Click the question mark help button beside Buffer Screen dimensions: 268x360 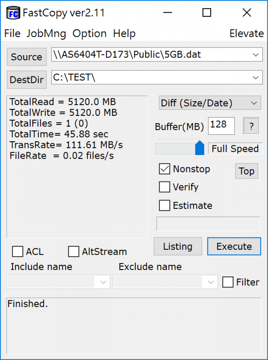point(251,126)
